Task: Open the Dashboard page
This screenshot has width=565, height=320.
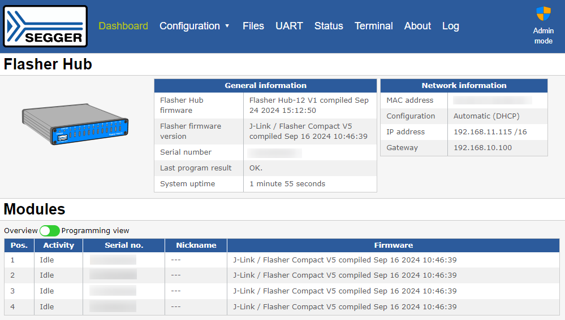Action: pos(123,26)
